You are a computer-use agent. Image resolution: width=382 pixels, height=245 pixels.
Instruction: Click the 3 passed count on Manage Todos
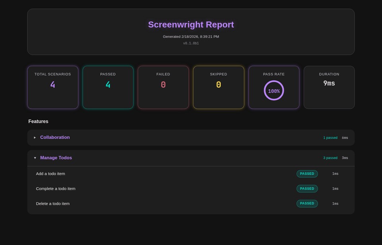click(330, 158)
